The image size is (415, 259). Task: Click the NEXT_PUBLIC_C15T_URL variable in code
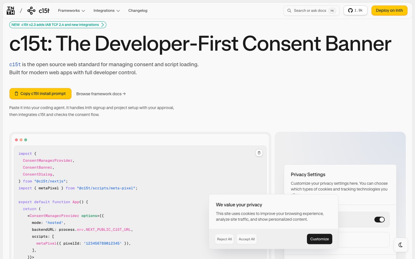click(x=108, y=230)
